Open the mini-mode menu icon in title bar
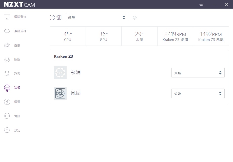Viewport: 233px width, 162px height. (x=201, y=4)
